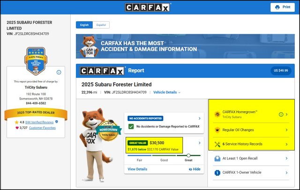Screen dimensions: 300x190
Task: Click the Regular Oil Changes shield icon
Action: 217,130
